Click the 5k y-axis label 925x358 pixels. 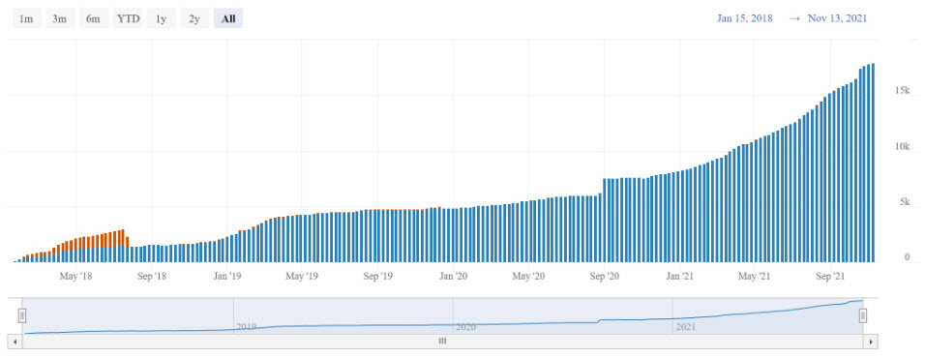click(905, 202)
